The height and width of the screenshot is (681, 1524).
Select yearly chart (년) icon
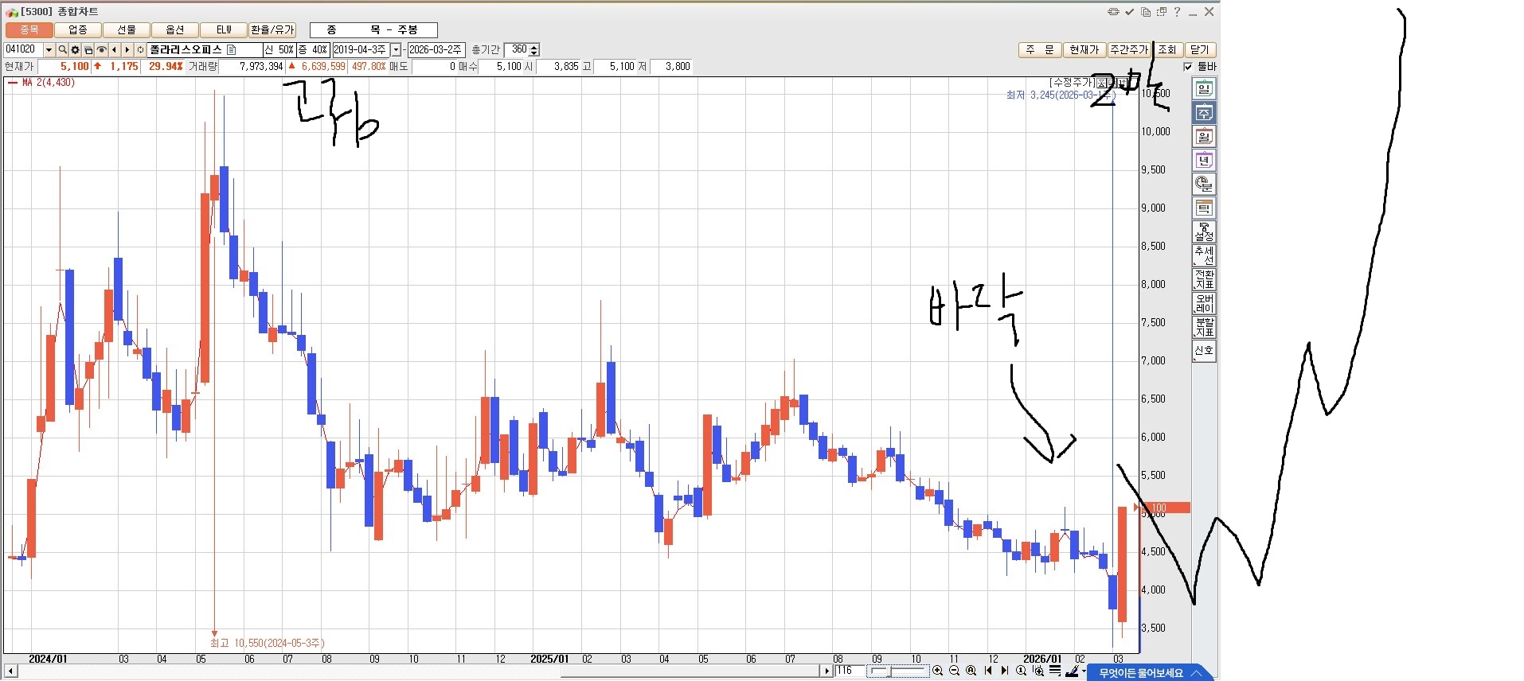pyautogui.click(x=1203, y=161)
